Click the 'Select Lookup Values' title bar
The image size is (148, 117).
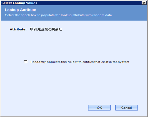(71, 3)
